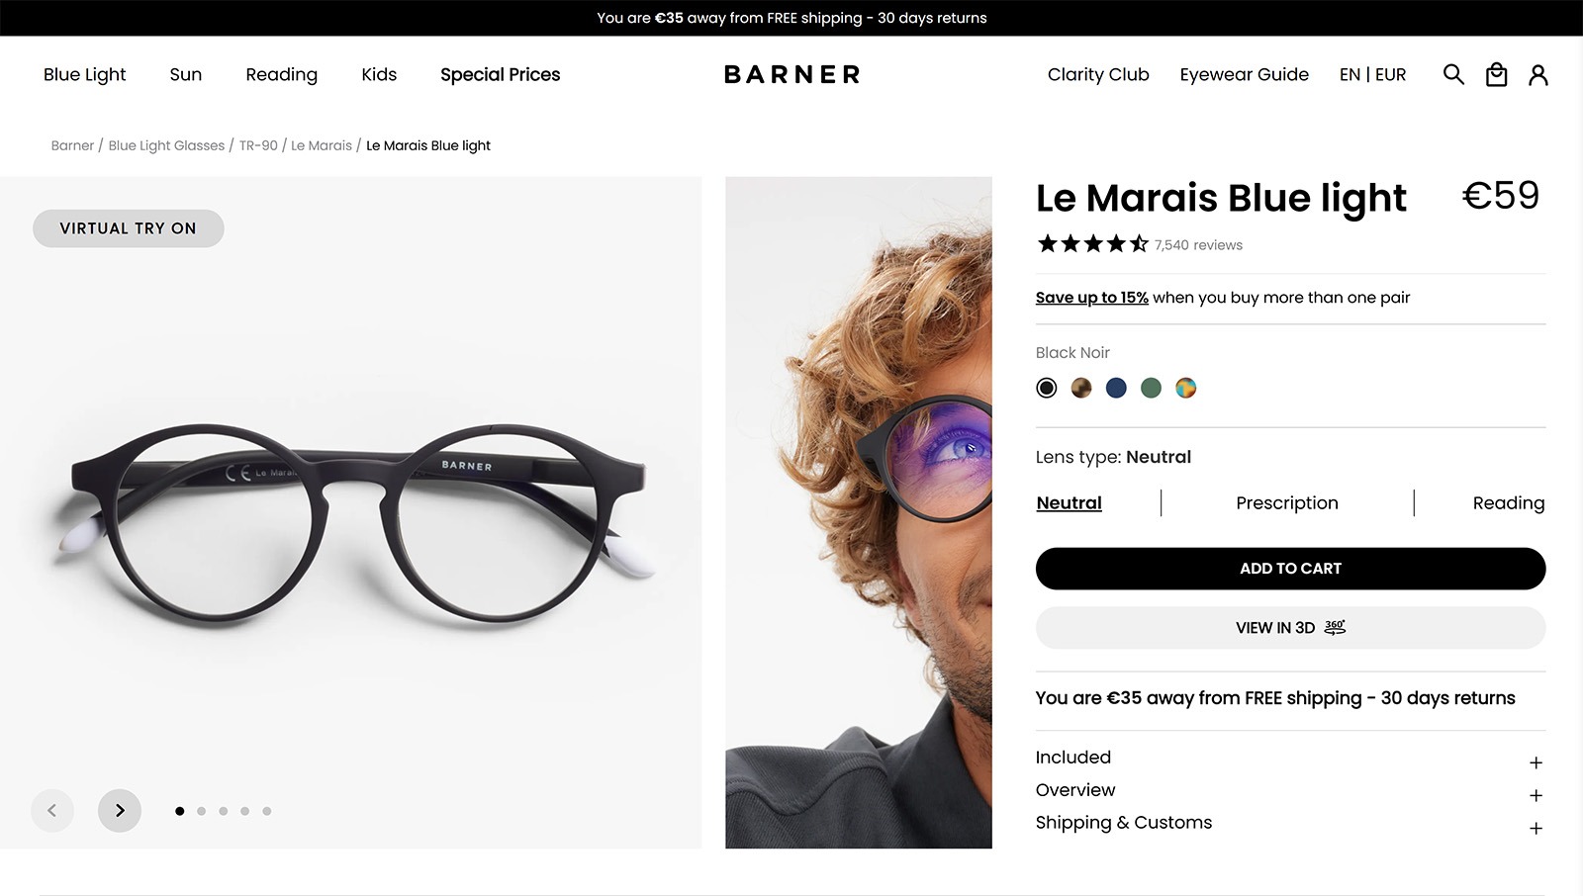Go back with left carousel arrow
This screenshot has height=896, width=1583.
pyautogui.click(x=52, y=810)
